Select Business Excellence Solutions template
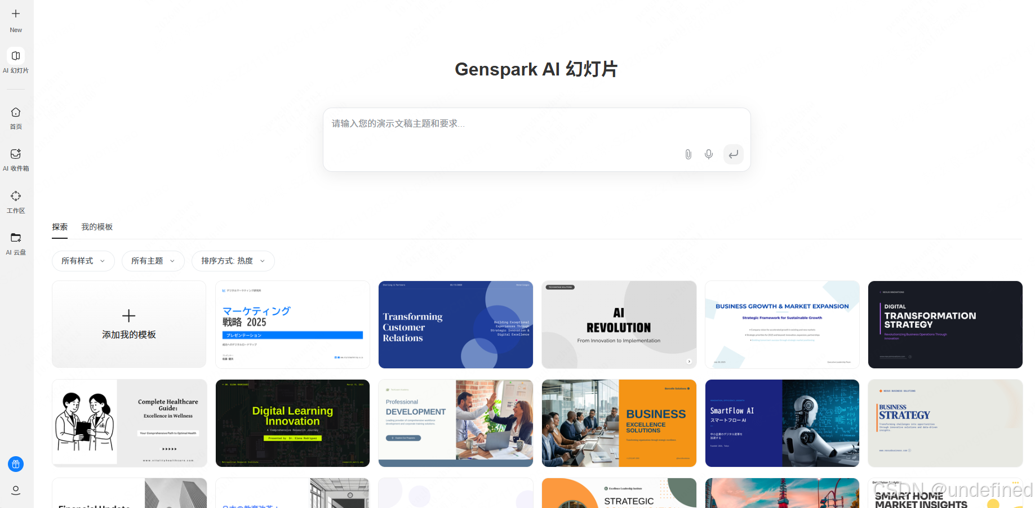The width and height of the screenshot is (1035, 508). (619, 423)
